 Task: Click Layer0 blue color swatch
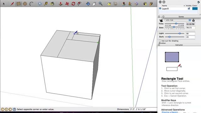195,8
